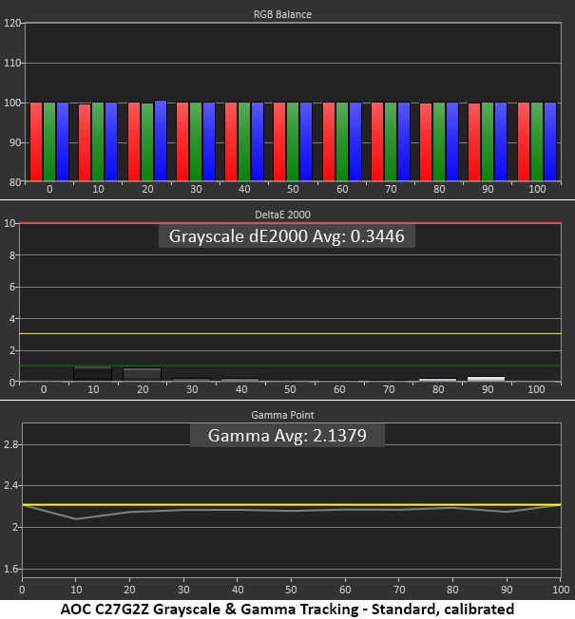
Task: Click the red limit line atop DeltaE chart
Action: (x=291, y=223)
